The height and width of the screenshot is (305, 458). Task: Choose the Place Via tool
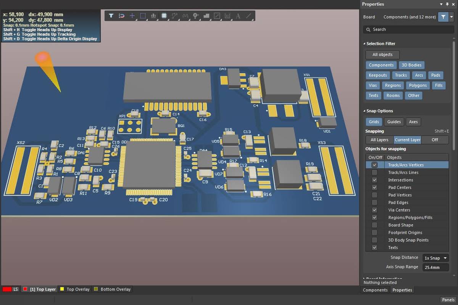pos(196,16)
